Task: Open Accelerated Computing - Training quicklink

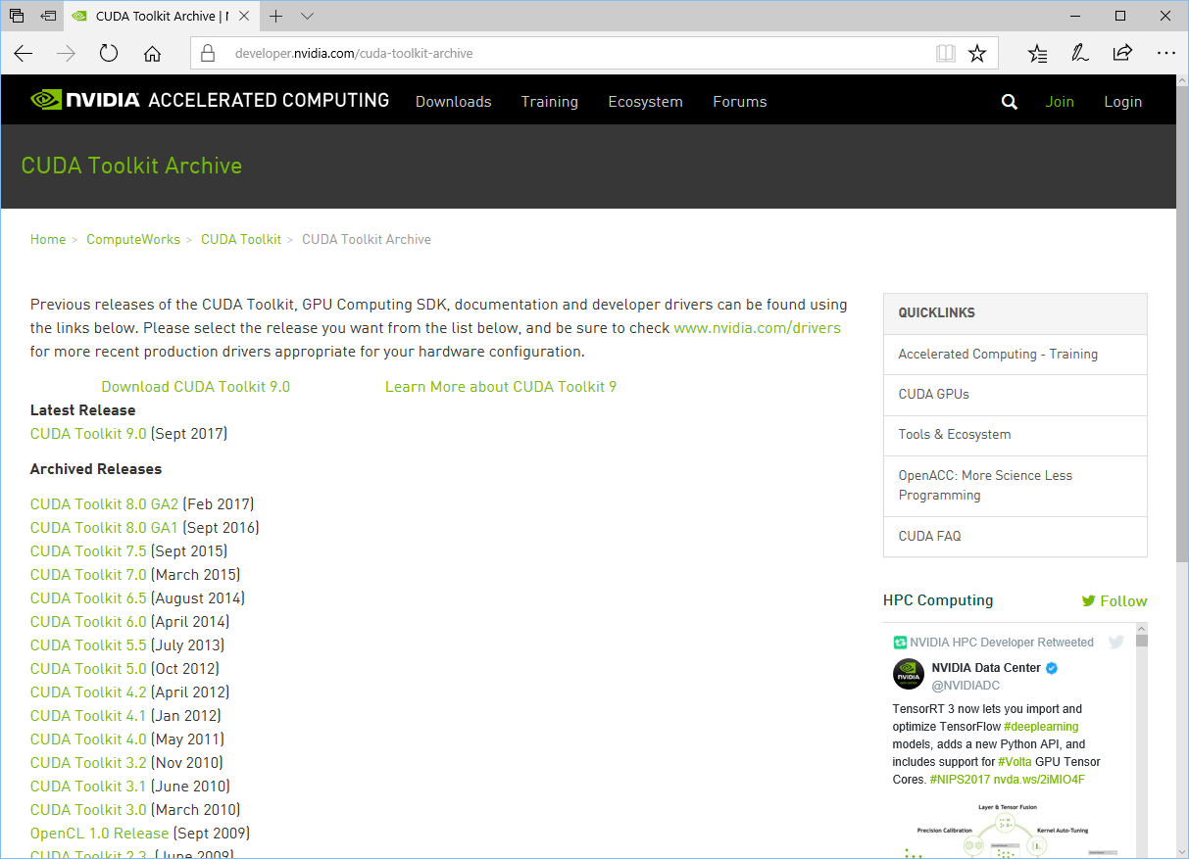Action: (x=1016, y=355)
